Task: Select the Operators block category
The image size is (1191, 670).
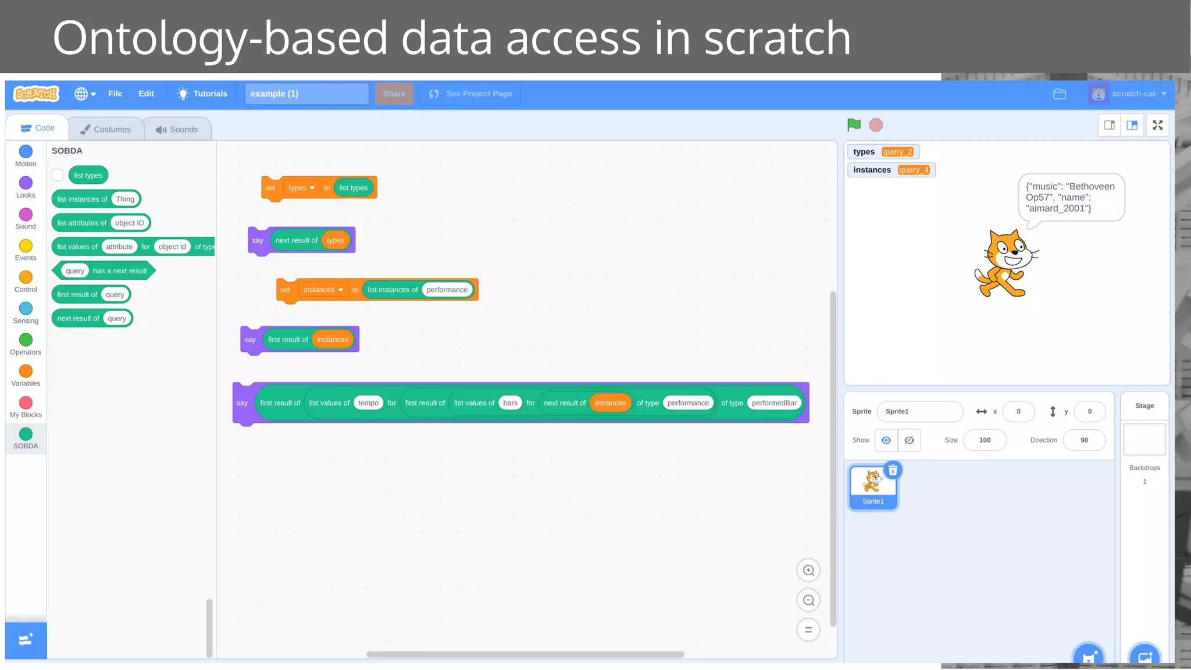Action: click(26, 344)
